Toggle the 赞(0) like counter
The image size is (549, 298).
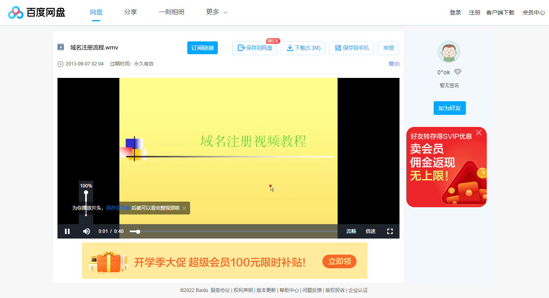point(393,63)
